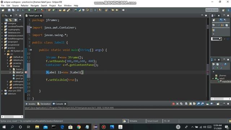Click the Back navigation arrow in toolbar
231x130 pixels.
coord(117,10)
